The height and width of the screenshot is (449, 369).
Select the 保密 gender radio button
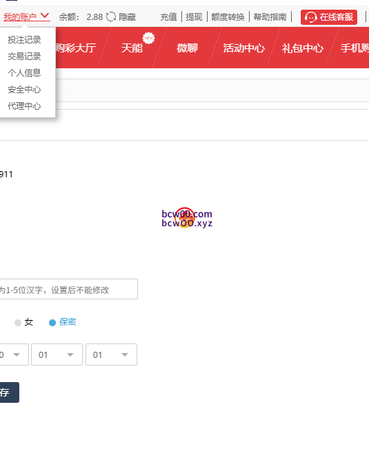point(52,323)
